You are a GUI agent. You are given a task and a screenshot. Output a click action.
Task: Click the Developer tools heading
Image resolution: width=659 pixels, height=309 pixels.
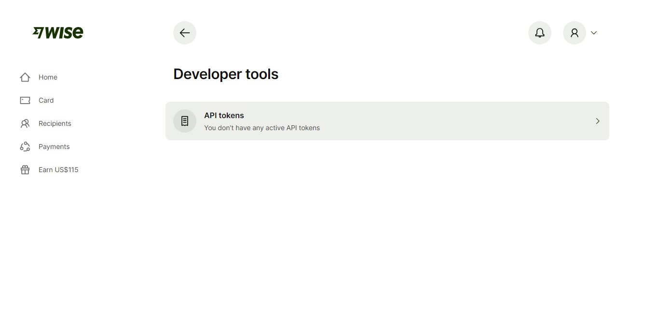coord(226,74)
